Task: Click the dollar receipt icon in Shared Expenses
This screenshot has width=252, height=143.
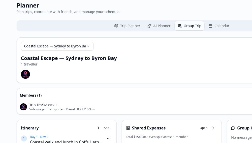Action: [128, 128]
